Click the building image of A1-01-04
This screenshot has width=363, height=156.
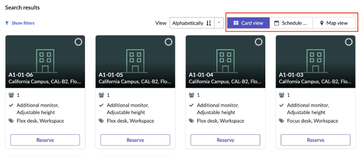pos(225,61)
